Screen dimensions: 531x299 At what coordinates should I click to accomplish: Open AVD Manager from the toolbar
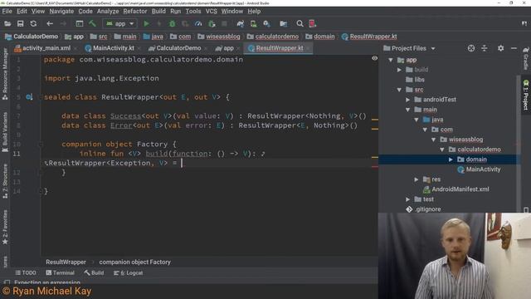[253, 24]
